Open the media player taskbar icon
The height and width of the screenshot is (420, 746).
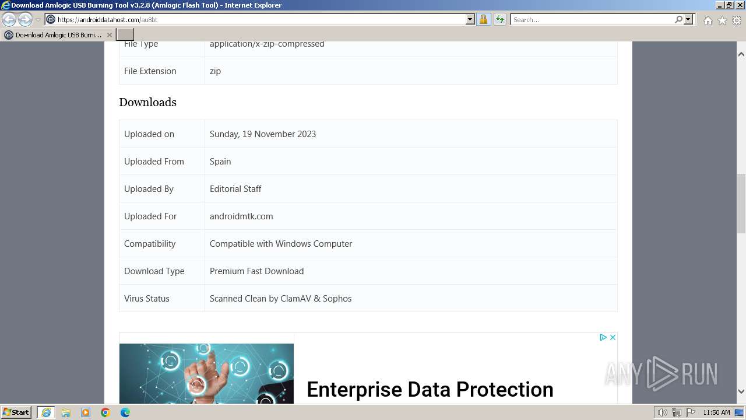point(86,412)
